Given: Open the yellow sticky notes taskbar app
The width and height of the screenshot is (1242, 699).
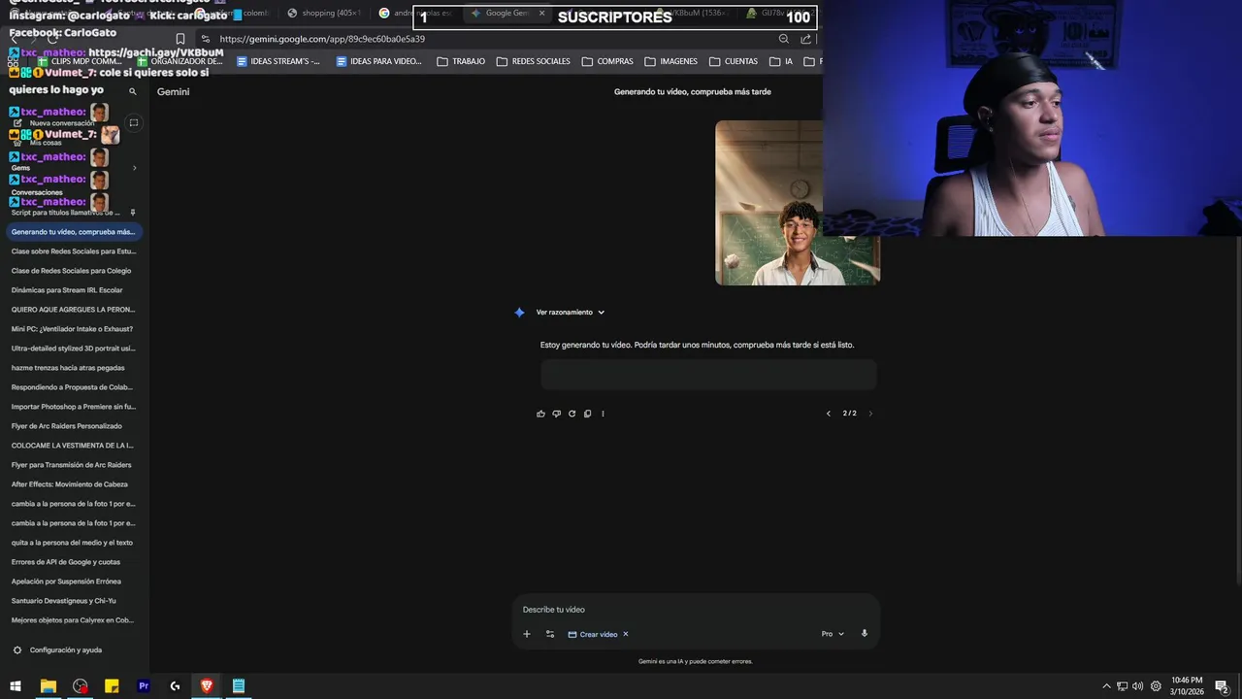Looking at the screenshot, I should click(x=112, y=686).
